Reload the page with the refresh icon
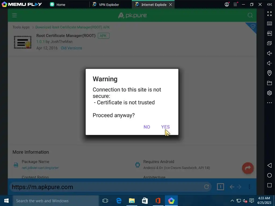Viewport: 275px width, 206px height. click(x=207, y=187)
